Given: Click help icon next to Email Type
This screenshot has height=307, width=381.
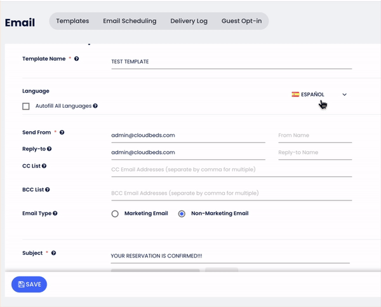Looking at the screenshot, I should click(x=56, y=214).
